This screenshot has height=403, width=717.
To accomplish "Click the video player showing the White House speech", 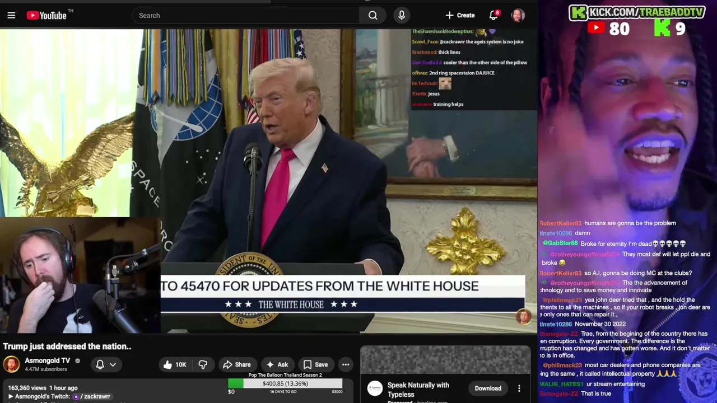I will (x=269, y=181).
